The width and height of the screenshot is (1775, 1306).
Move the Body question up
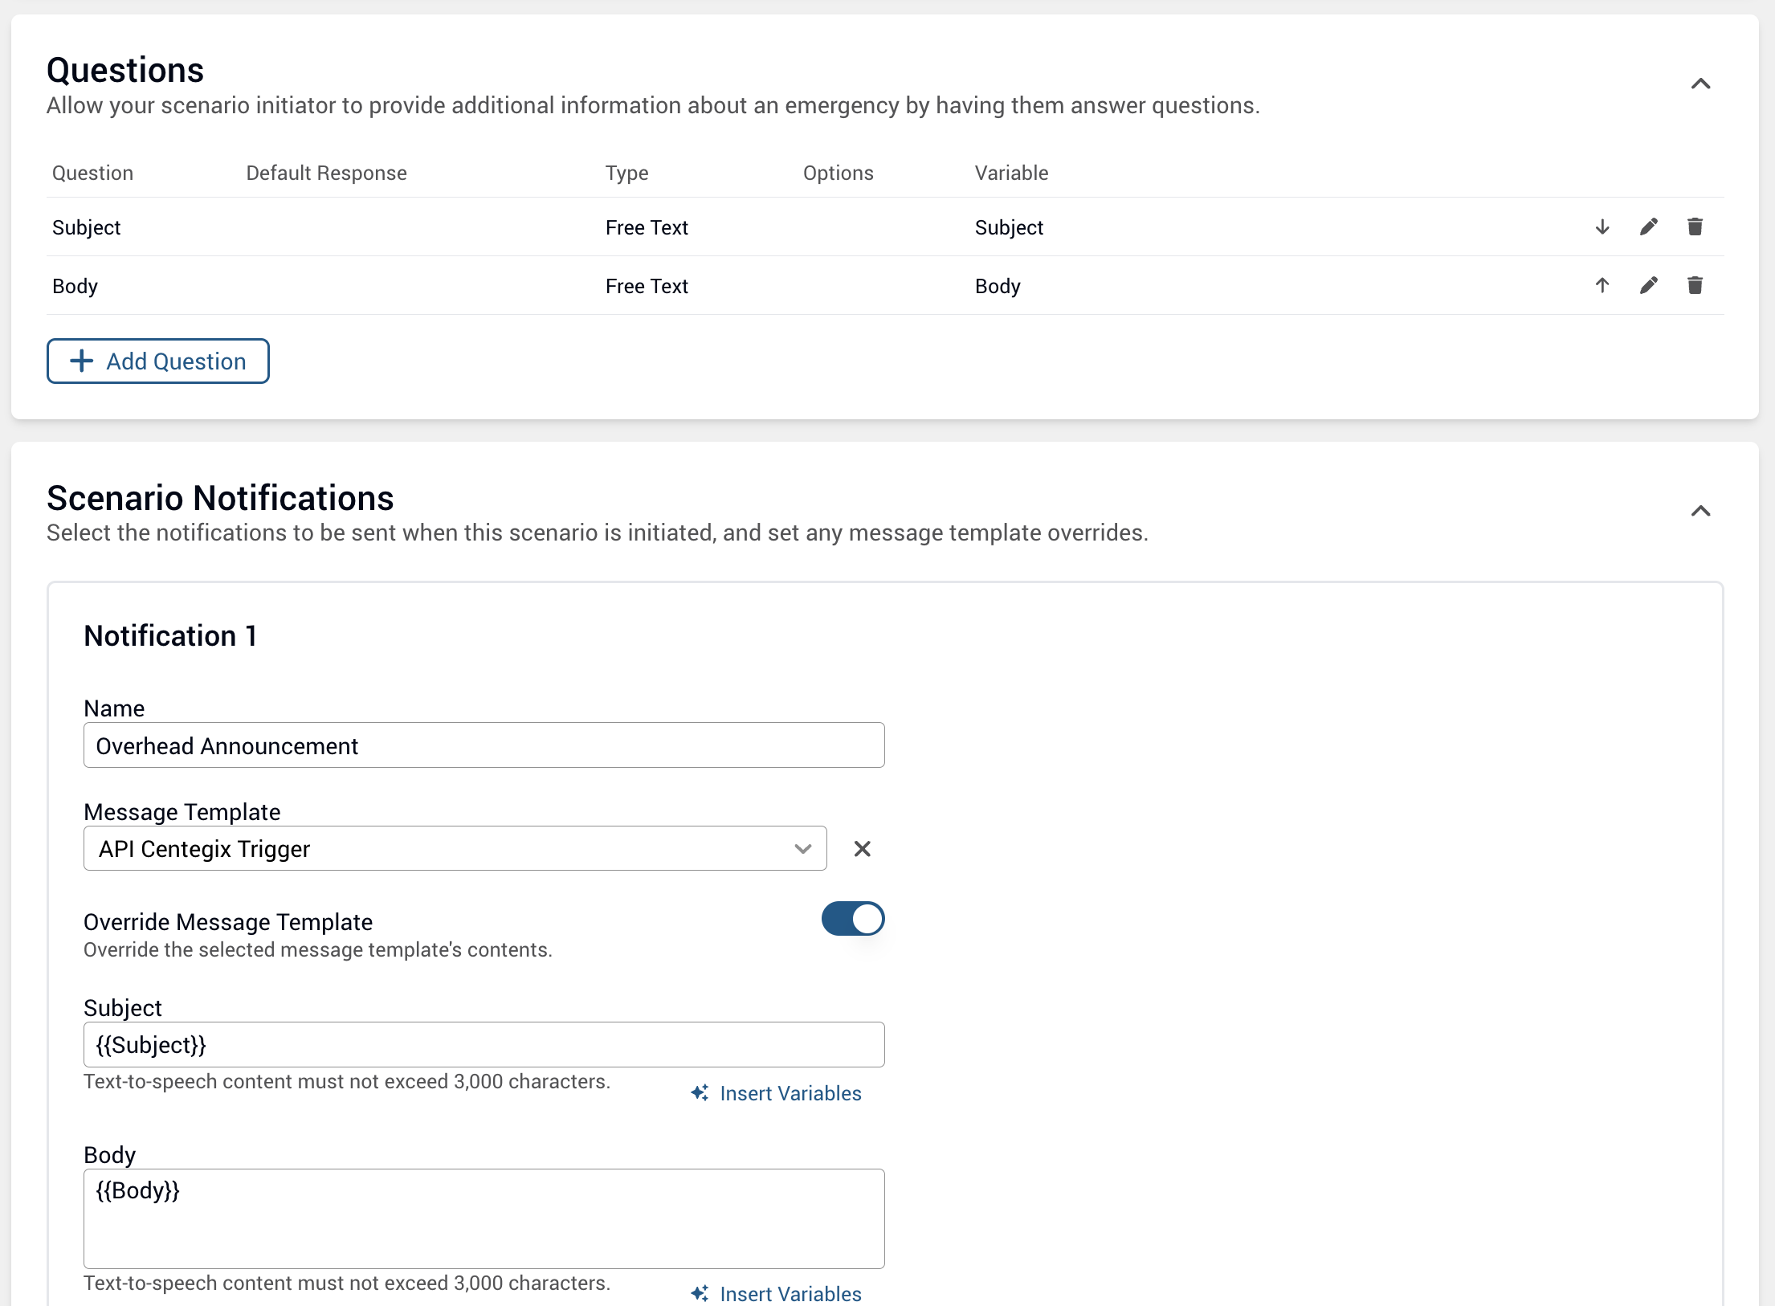(x=1602, y=285)
